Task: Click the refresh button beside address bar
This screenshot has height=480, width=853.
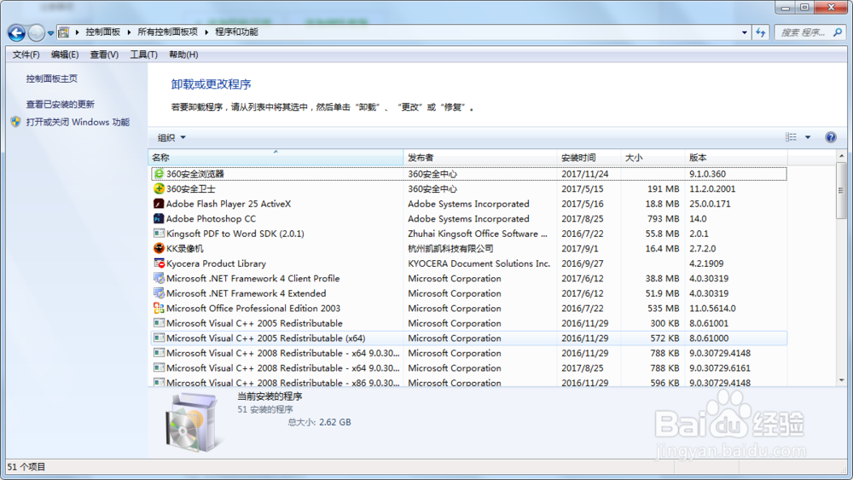Action: pyautogui.click(x=760, y=32)
